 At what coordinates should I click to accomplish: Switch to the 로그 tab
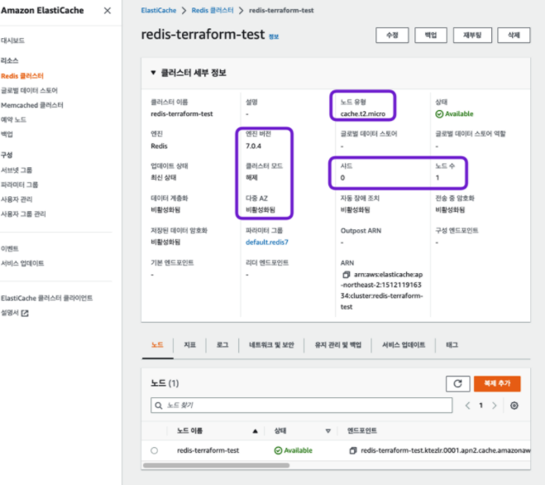[222, 345]
